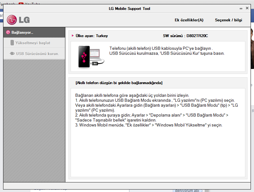Click the YouTube bookmark icon in the browser behind
The width and height of the screenshot is (254, 192).
point(21,3)
